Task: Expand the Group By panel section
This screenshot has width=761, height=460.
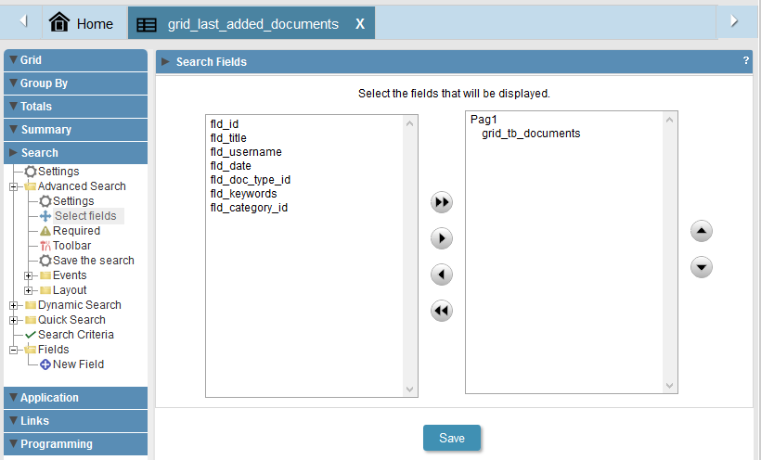Action: pos(76,83)
